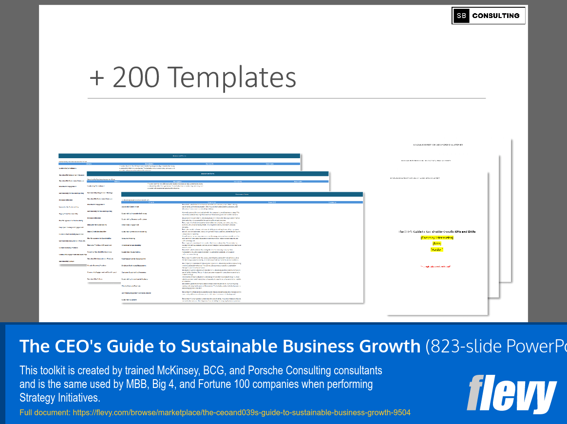Click the yellow Company Information placeholder
The height and width of the screenshot is (424, 567).
pos(437,238)
